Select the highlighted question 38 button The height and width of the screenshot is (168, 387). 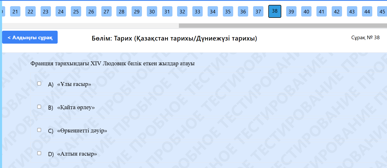(275, 11)
